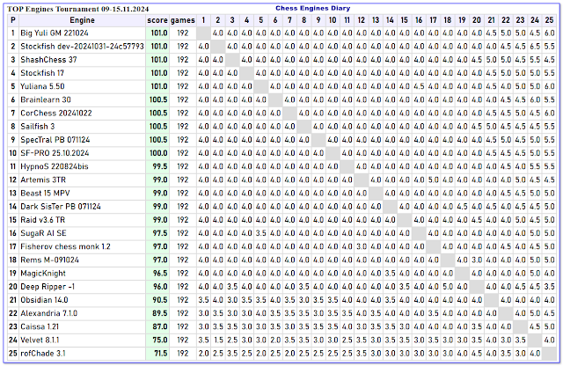Click score '89.5' in Alexandria row

click(x=160, y=313)
